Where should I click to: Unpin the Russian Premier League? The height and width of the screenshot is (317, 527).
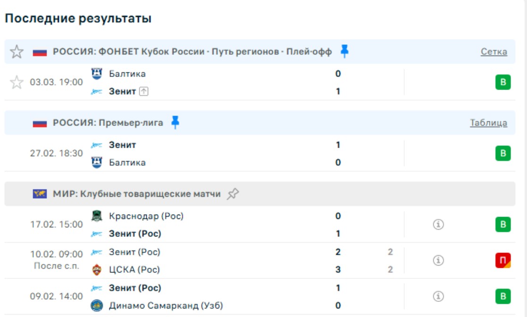[176, 123]
